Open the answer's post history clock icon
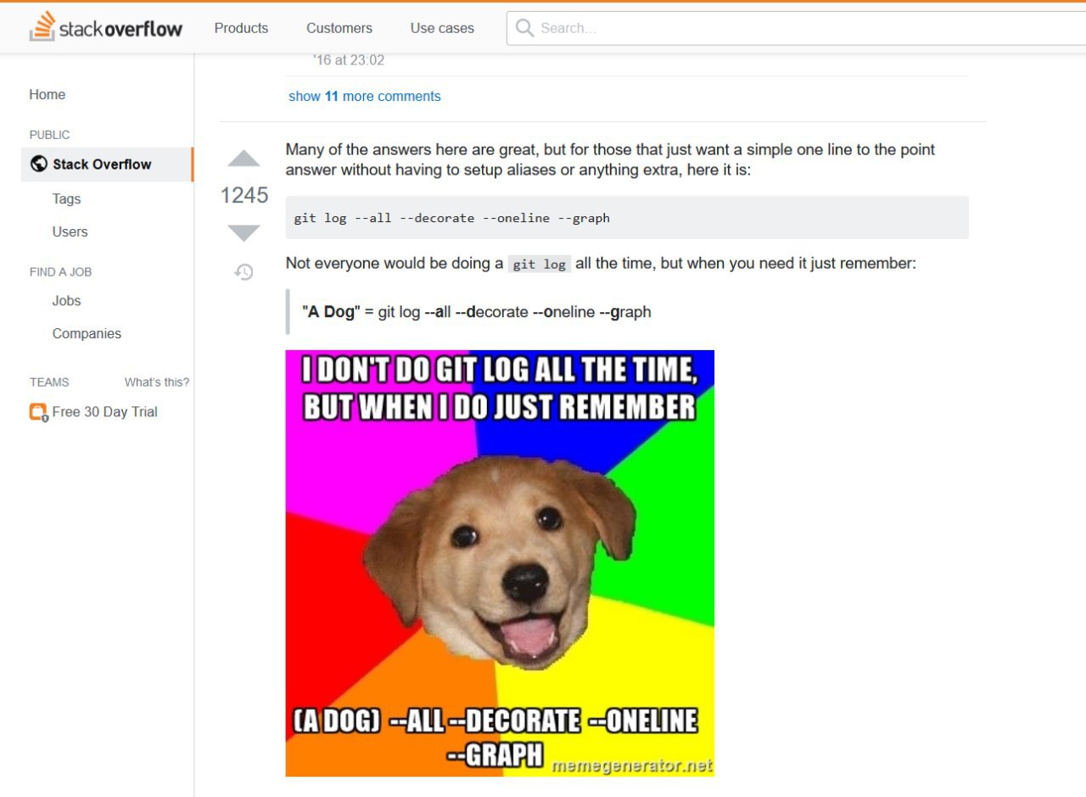Viewport: 1086px width, 797px height. (x=244, y=272)
